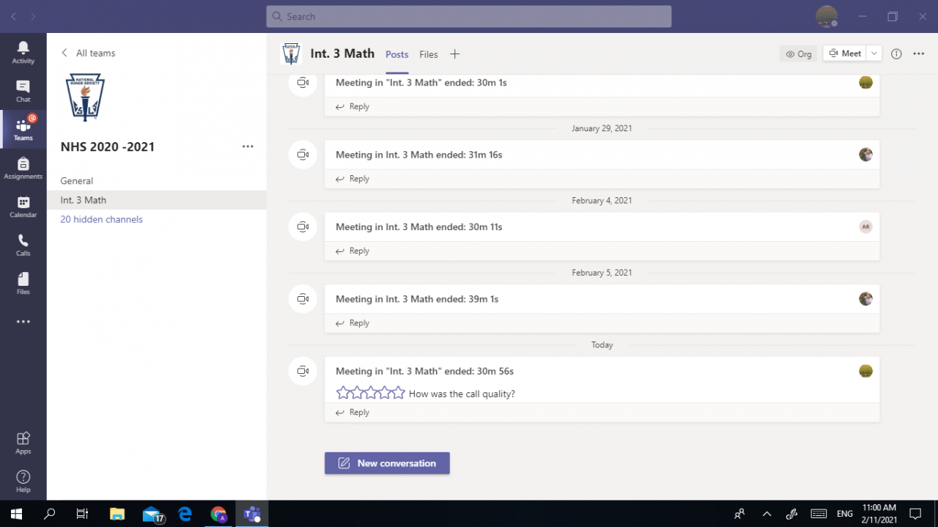Open more options next to NHS 2020 -2021
The width and height of the screenshot is (938, 527).
(248, 147)
